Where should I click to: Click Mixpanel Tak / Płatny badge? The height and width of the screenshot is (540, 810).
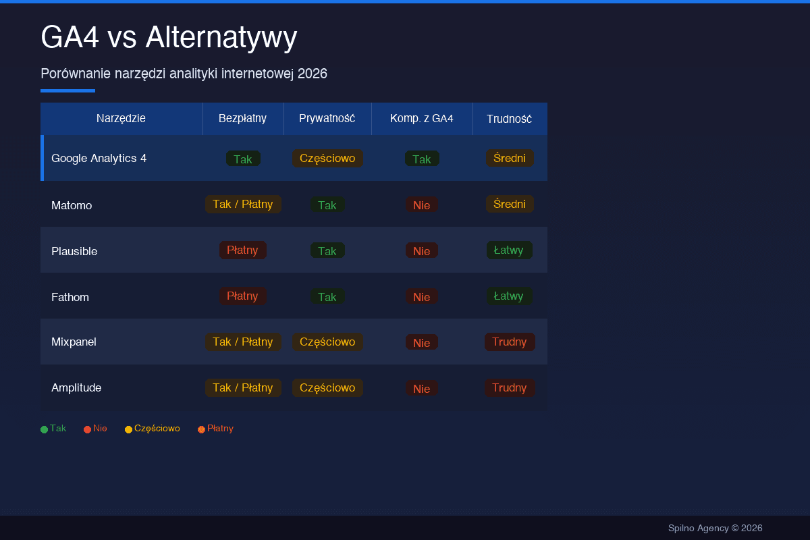click(x=243, y=342)
